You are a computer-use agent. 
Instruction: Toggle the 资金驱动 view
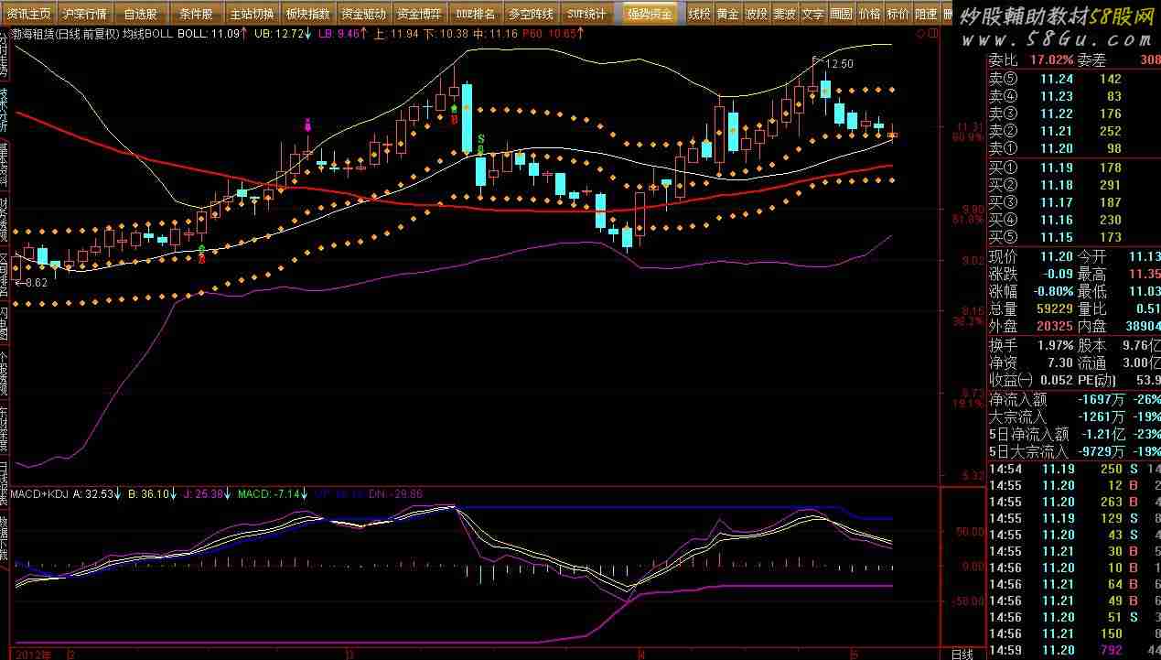pyautogui.click(x=363, y=14)
